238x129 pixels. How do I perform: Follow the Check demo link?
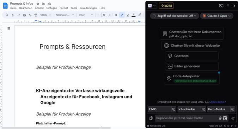pyautogui.click(x=218, y=102)
